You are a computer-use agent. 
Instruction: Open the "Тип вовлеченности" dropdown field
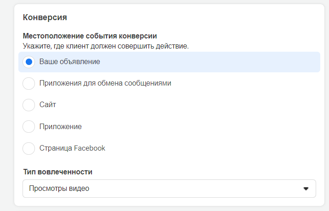click(169, 189)
